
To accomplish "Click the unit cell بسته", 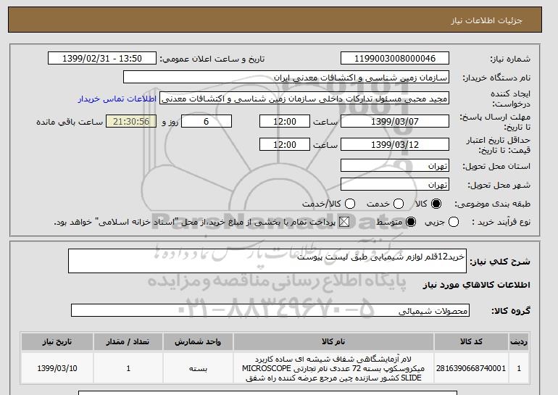I will 198,368.
